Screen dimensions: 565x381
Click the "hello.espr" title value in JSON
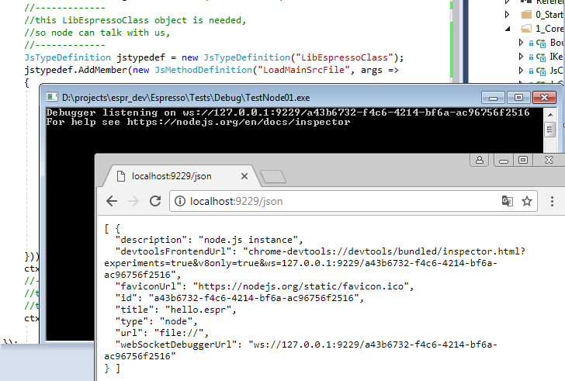click(x=198, y=310)
